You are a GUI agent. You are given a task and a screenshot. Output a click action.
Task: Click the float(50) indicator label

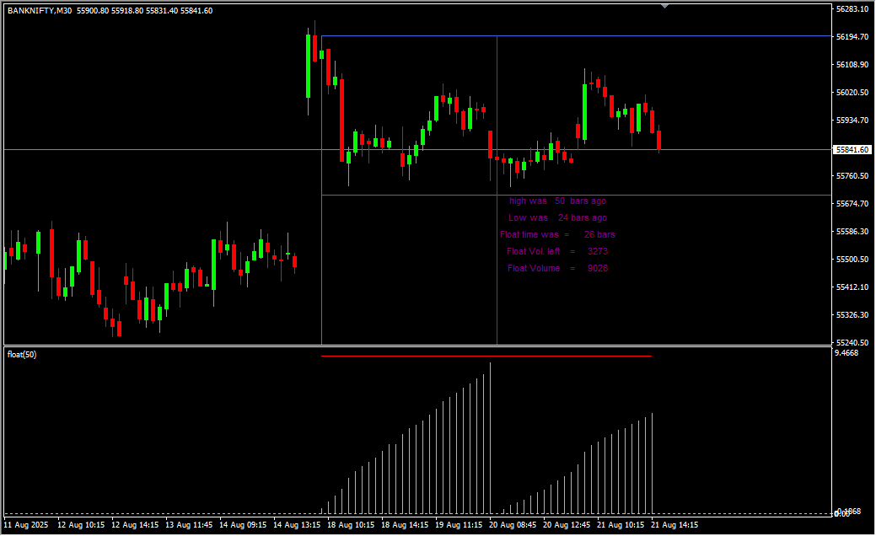22,355
